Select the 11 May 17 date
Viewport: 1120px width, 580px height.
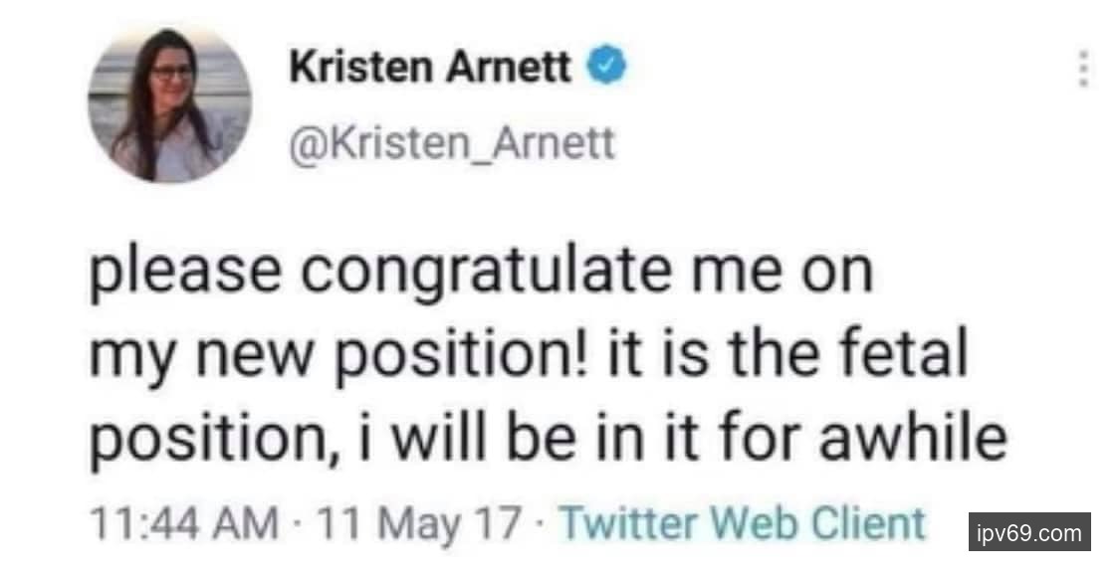coord(419,522)
